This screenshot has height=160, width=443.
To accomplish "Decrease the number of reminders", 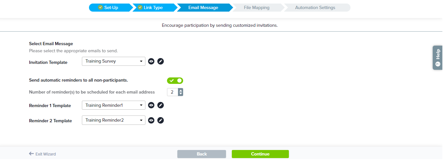I will [181, 94].
